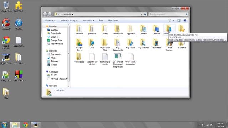Select Music library
Image resolution: width=228 pixels, height=128 pixels.
coord(53,58)
